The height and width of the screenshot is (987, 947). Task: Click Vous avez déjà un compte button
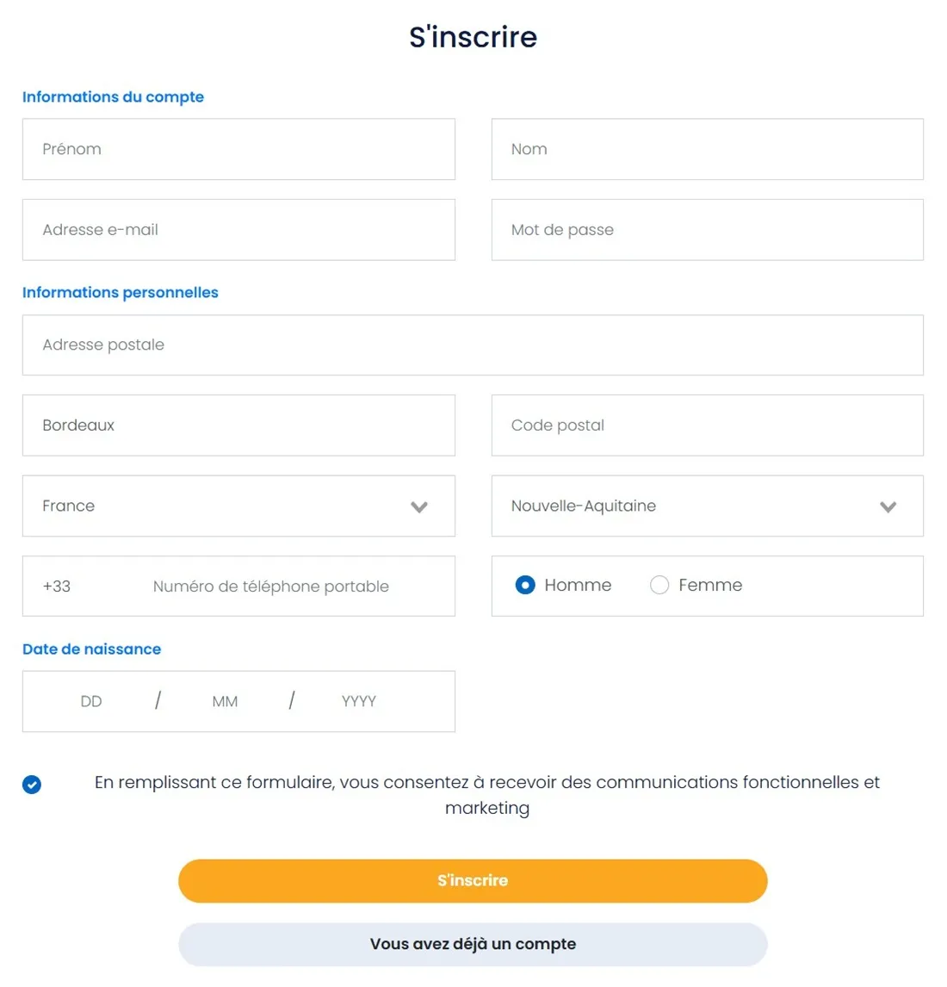coord(473,945)
